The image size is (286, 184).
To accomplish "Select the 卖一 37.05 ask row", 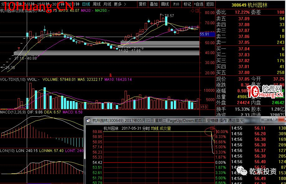I will [250, 42].
